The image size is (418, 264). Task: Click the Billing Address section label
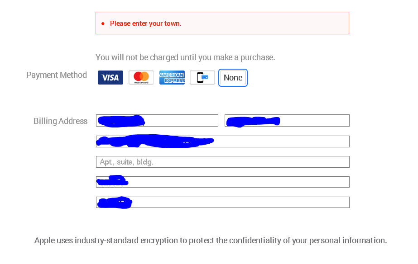[60, 121]
